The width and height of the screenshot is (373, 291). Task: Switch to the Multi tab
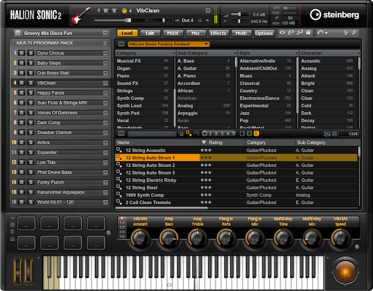tap(241, 33)
